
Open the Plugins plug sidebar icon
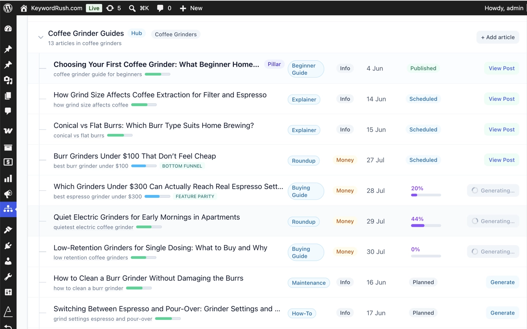tap(8, 246)
